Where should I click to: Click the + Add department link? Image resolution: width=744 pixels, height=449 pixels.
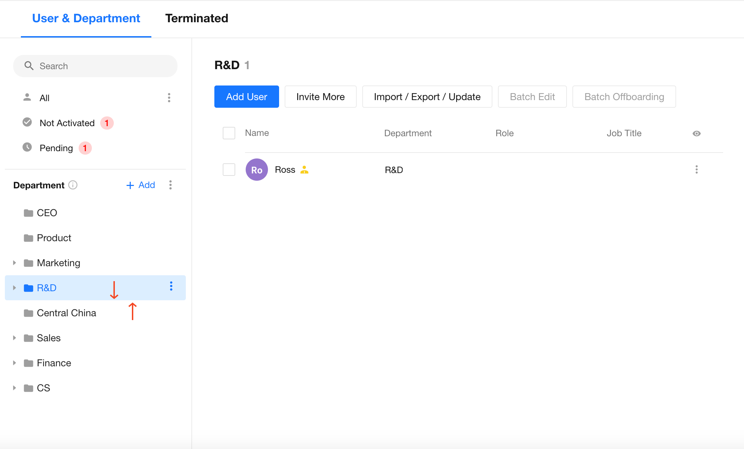[x=141, y=185]
